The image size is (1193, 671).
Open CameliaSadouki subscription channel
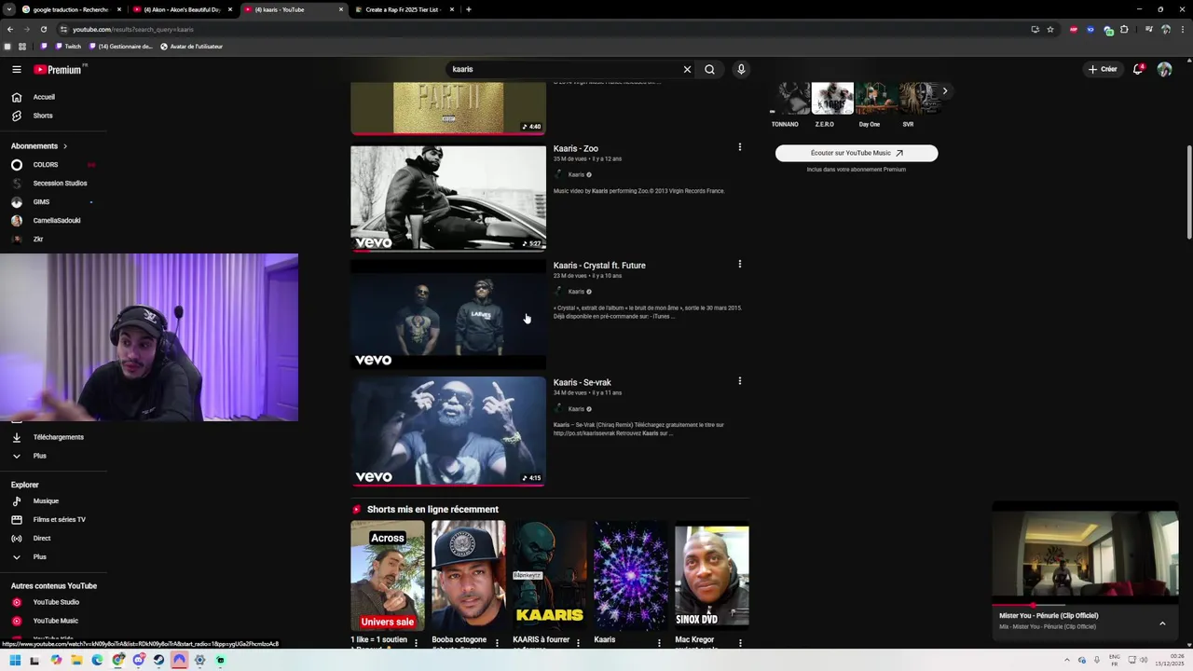click(56, 221)
